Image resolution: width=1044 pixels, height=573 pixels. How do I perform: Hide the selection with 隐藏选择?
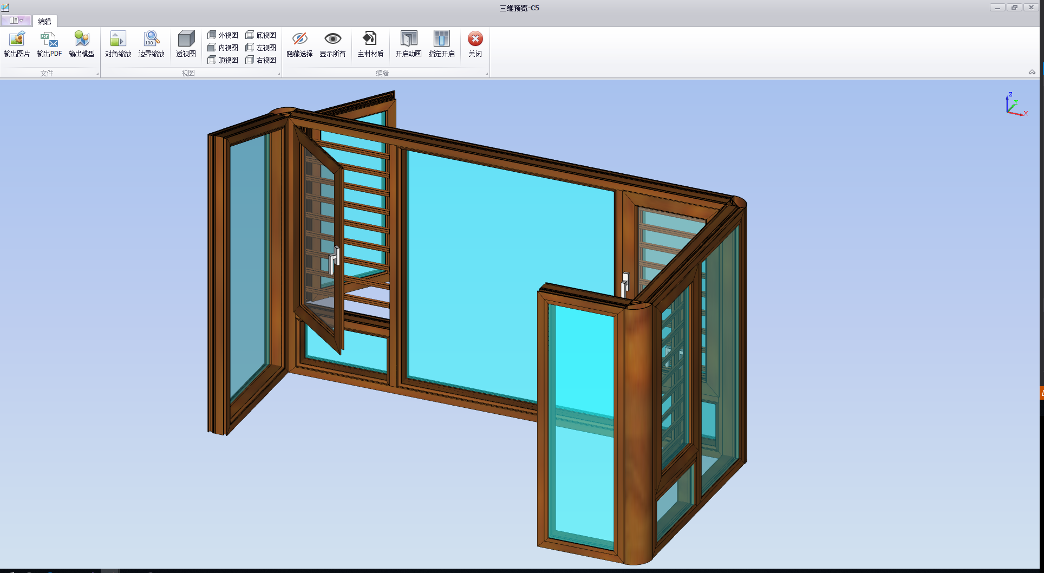pos(299,44)
